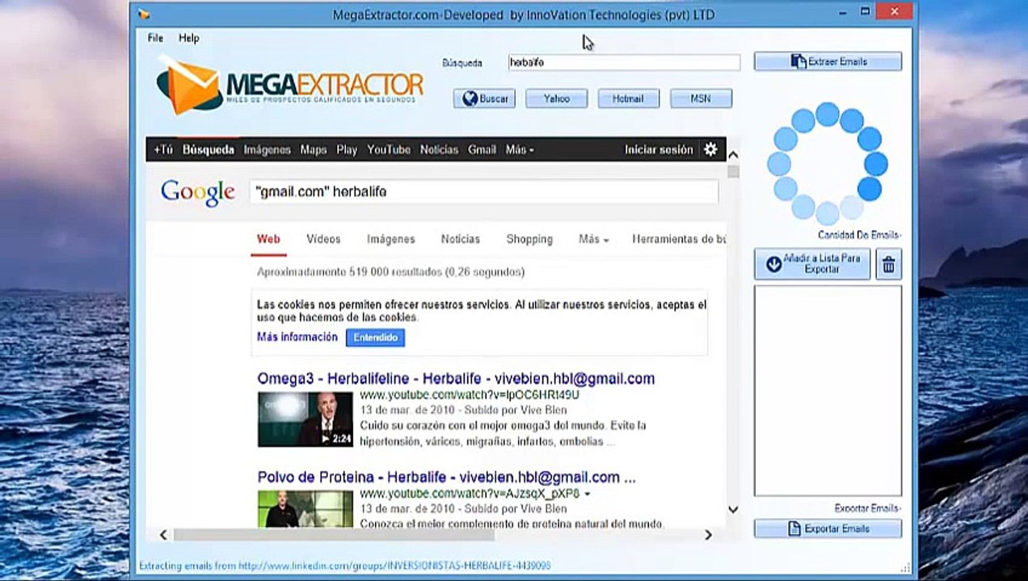Select the Hotmail search button
Viewport: 1028px width, 581px height.
[x=628, y=98]
